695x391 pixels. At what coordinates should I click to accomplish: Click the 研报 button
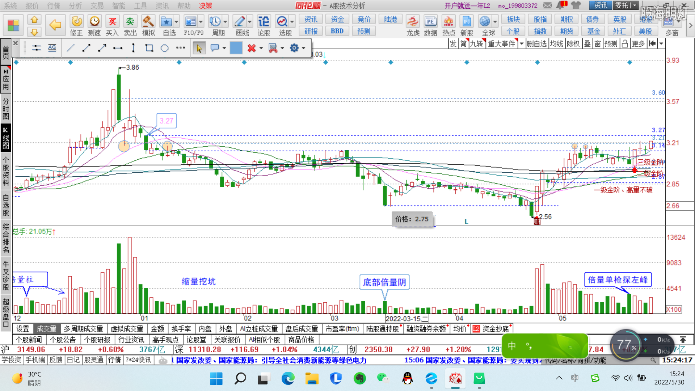point(311,31)
